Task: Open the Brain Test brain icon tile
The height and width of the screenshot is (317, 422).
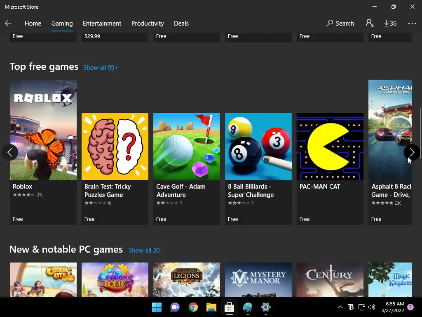Action: point(115,147)
